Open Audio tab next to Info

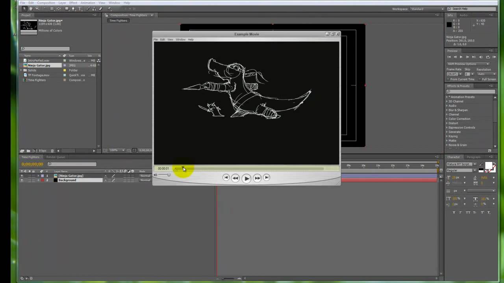(x=463, y=15)
